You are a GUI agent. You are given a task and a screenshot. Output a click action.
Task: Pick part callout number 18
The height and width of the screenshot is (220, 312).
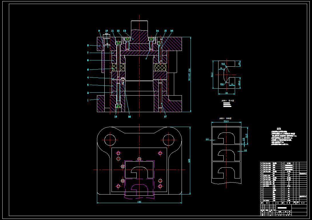[x=129, y=117]
